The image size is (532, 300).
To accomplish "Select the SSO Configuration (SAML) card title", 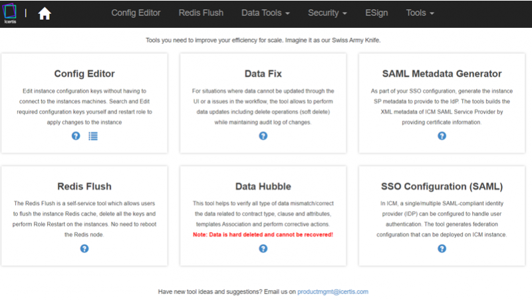I will tap(442, 187).
